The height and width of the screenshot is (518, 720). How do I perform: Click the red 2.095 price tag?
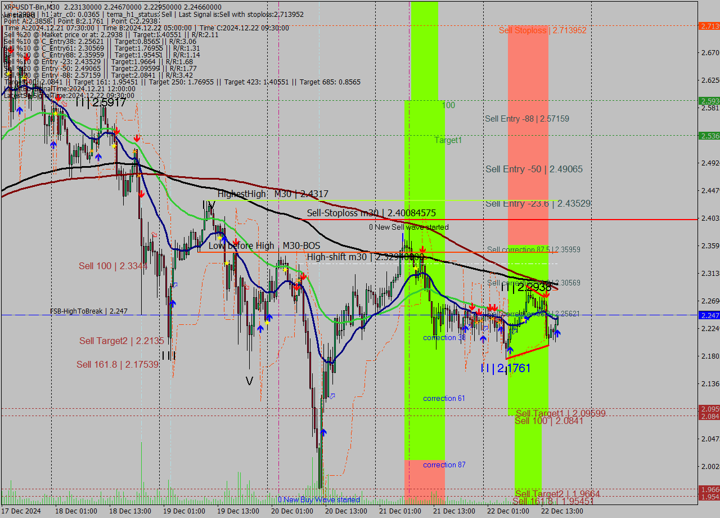coord(709,409)
